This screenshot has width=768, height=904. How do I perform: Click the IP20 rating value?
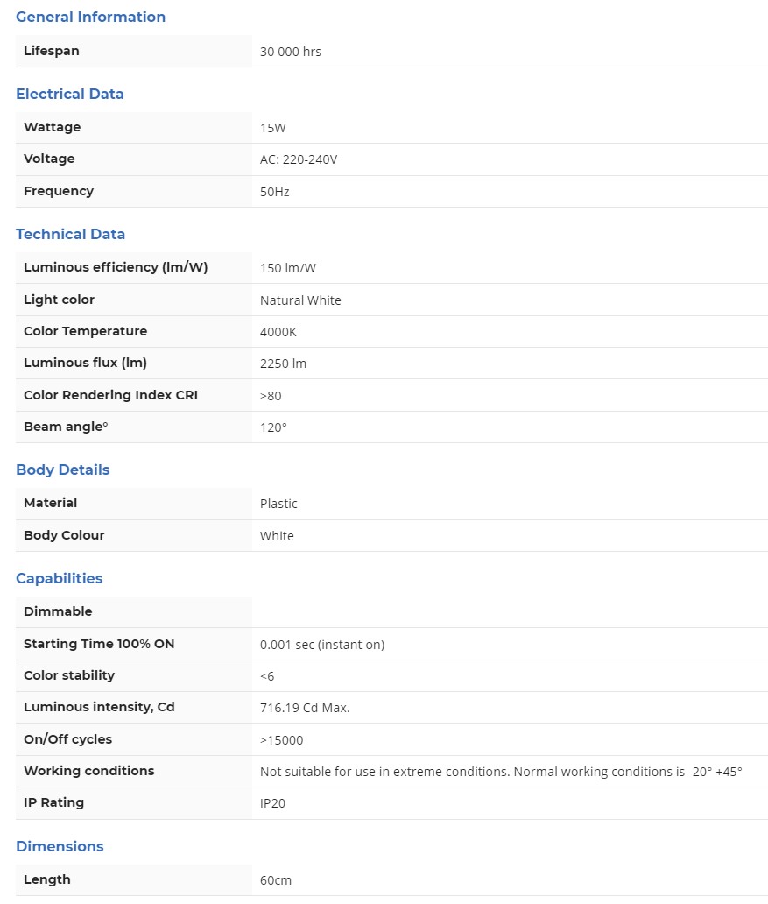coord(272,803)
